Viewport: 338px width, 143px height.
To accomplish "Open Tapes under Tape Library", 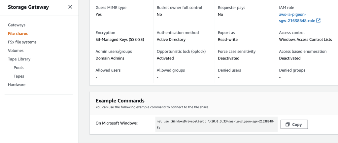I will (x=19, y=76).
